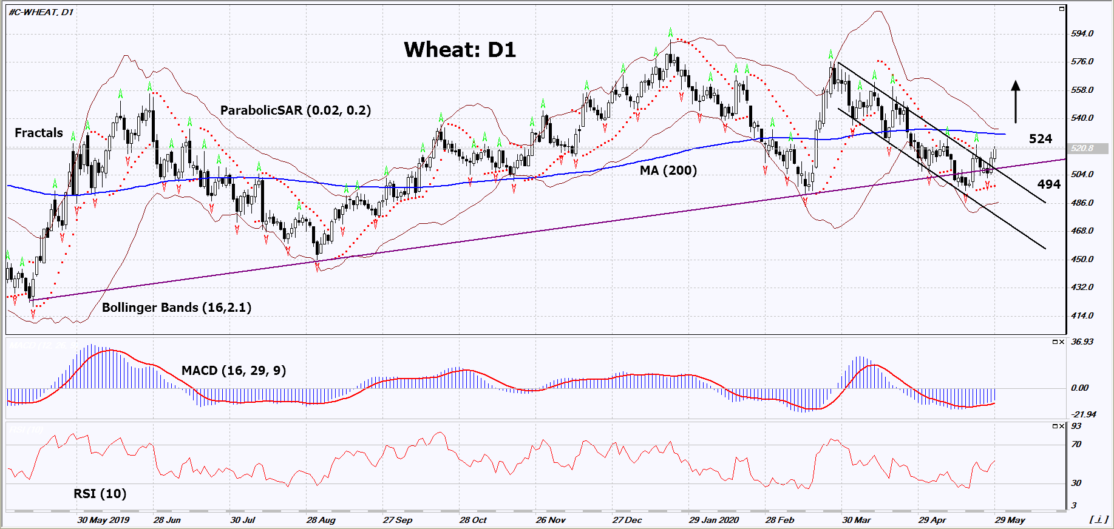Maximize the MACD indicator panel
This screenshot has width=1114, height=529.
click(x=1055, y=342)
